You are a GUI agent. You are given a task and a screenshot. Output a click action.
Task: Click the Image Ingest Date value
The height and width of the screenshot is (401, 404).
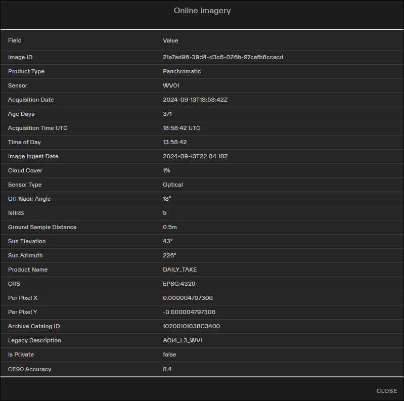[x=195, y=156]
